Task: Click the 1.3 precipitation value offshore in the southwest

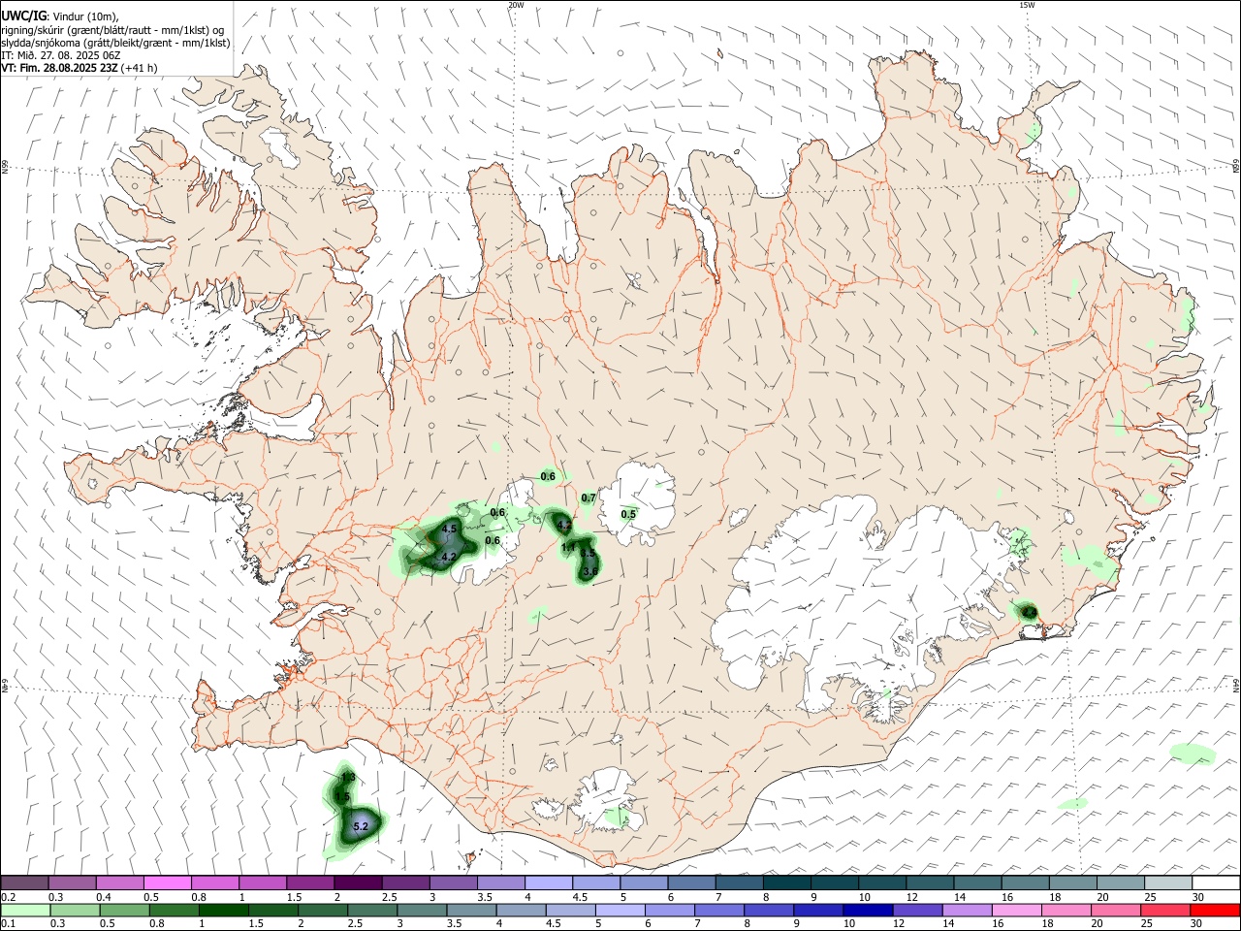Action: coord(348,778)
